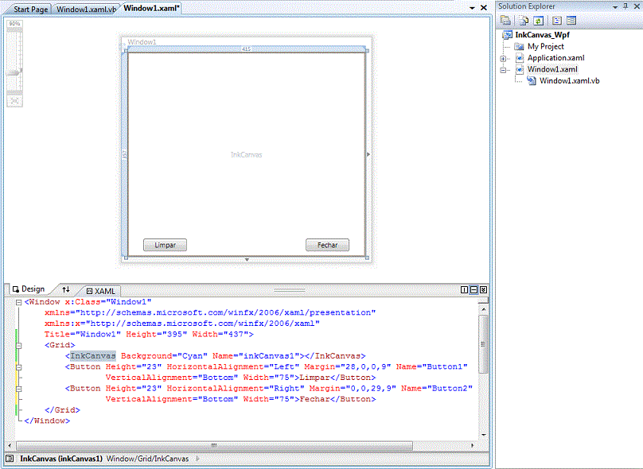Switch to the Window1.xaml.vb tab
643x469 pixels.
(86, 9)
